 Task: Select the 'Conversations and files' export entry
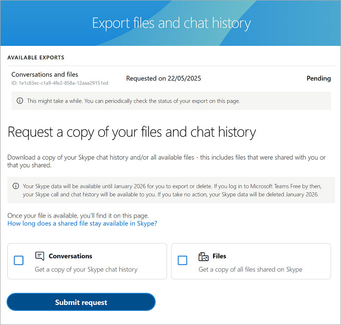tap(45, 75)
